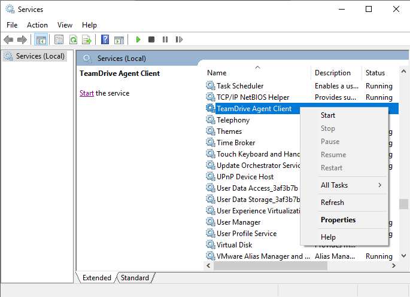Click the Pause Service toolbar icon
Screen dimensions: 410x297
[x=165, y=39]
